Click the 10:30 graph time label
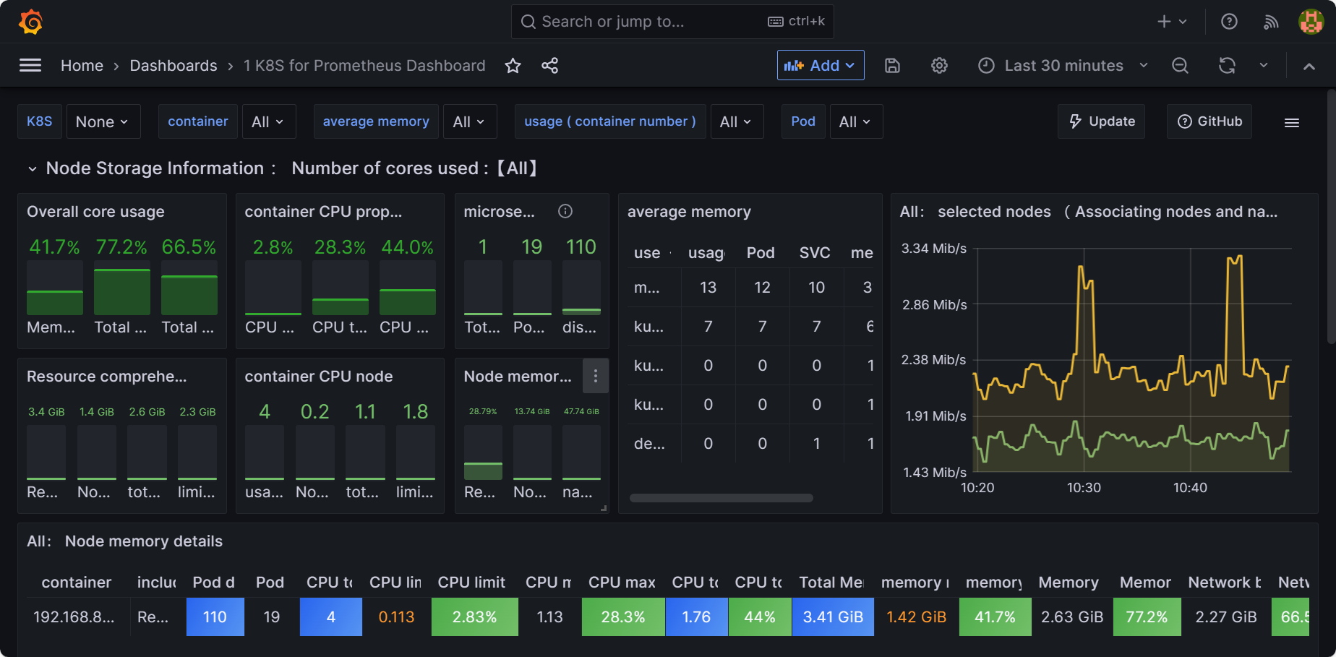Screen dimensions: 1336x657 pyautogui.click(x=1084, y=488)
